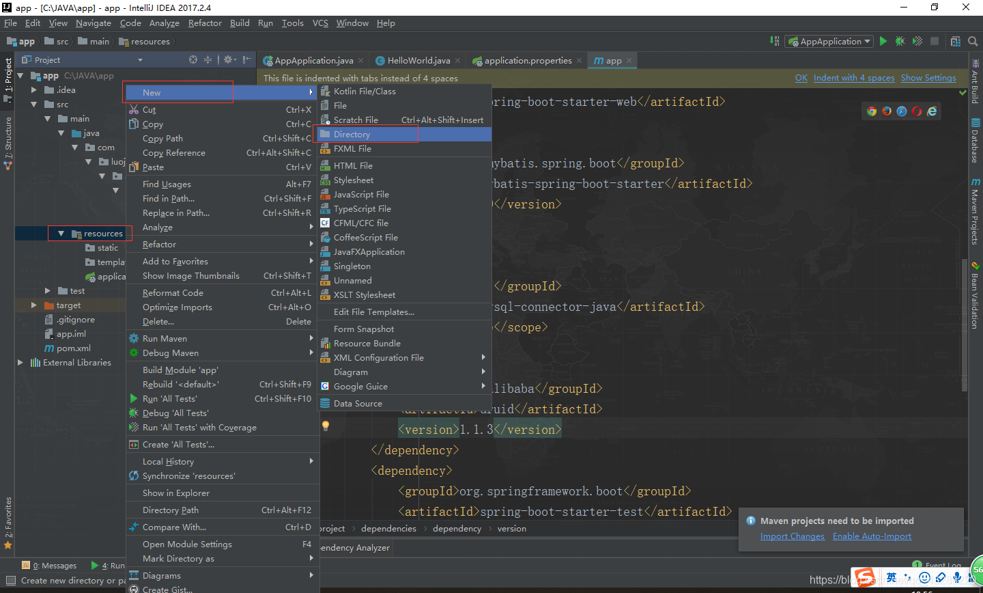Open Maven Projects side panel

[x=975, y=211]
